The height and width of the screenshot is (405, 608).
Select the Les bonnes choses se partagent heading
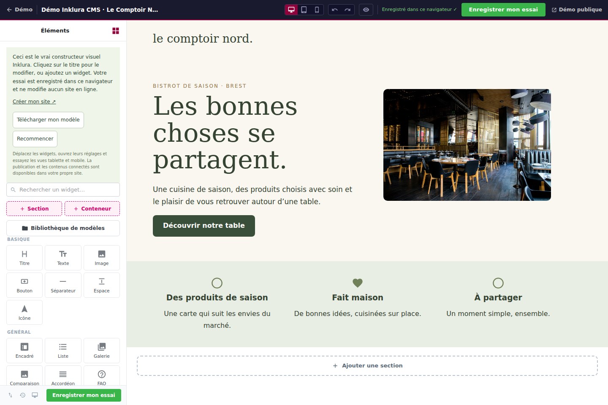(225, 133)
